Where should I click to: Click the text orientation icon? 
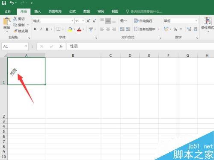122,21
